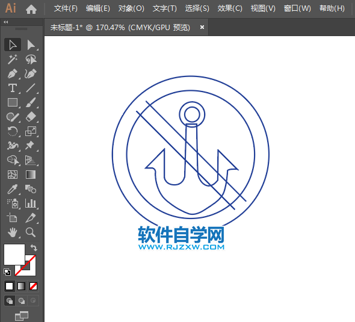The image size is (355, 322).
Task: Select the Mesh tool
Action: coord(13,175)
